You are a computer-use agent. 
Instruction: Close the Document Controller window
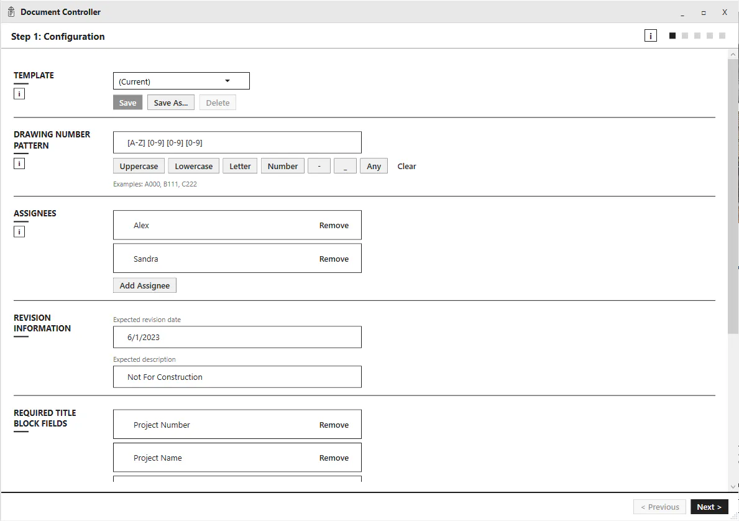point(725,12)
